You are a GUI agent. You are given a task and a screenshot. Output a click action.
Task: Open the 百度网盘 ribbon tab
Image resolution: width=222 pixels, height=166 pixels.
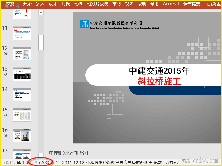point(213,4)
